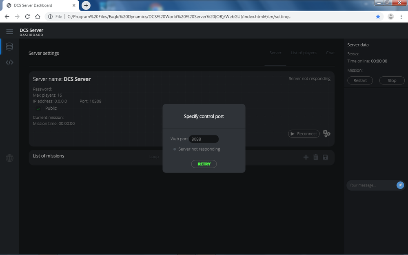Click the 'Server name: DCS Server' heading
This screenshot has width=408, height=255.
[62, 79]
